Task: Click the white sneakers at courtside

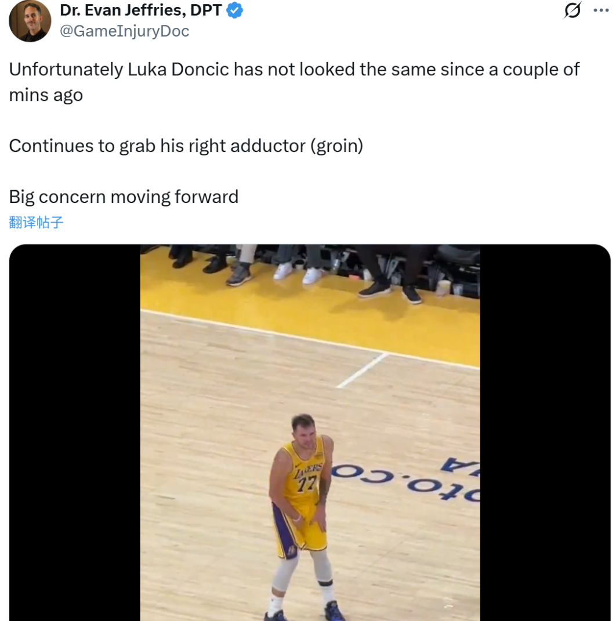Action: point(298,272)
